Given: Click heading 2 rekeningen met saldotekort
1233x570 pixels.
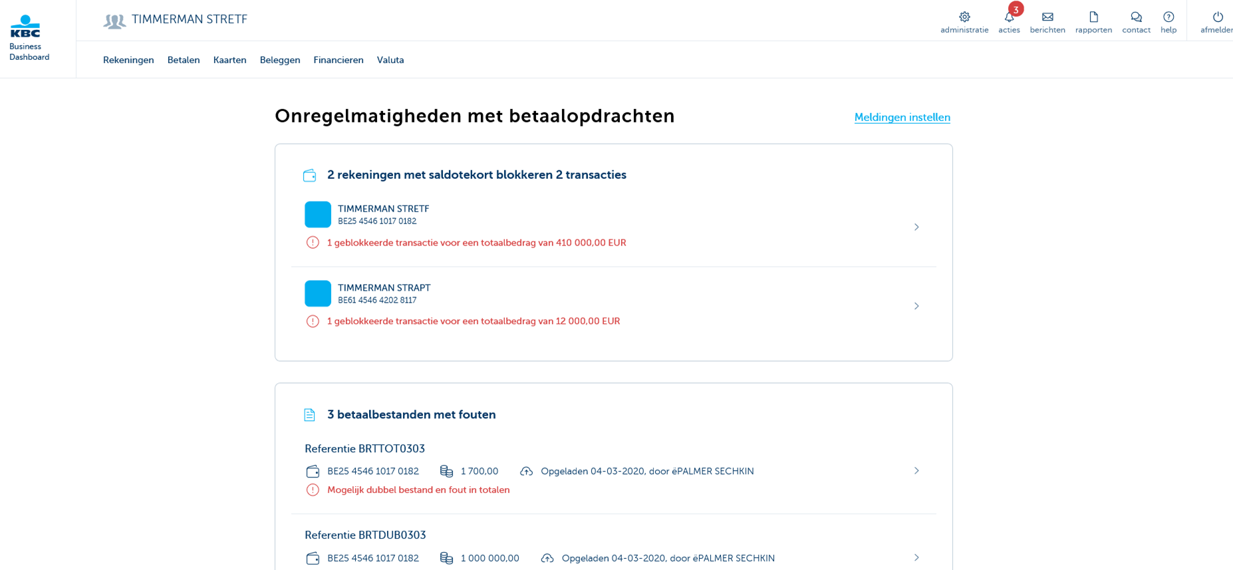Looking at the screenshot, I should (477, 175).
